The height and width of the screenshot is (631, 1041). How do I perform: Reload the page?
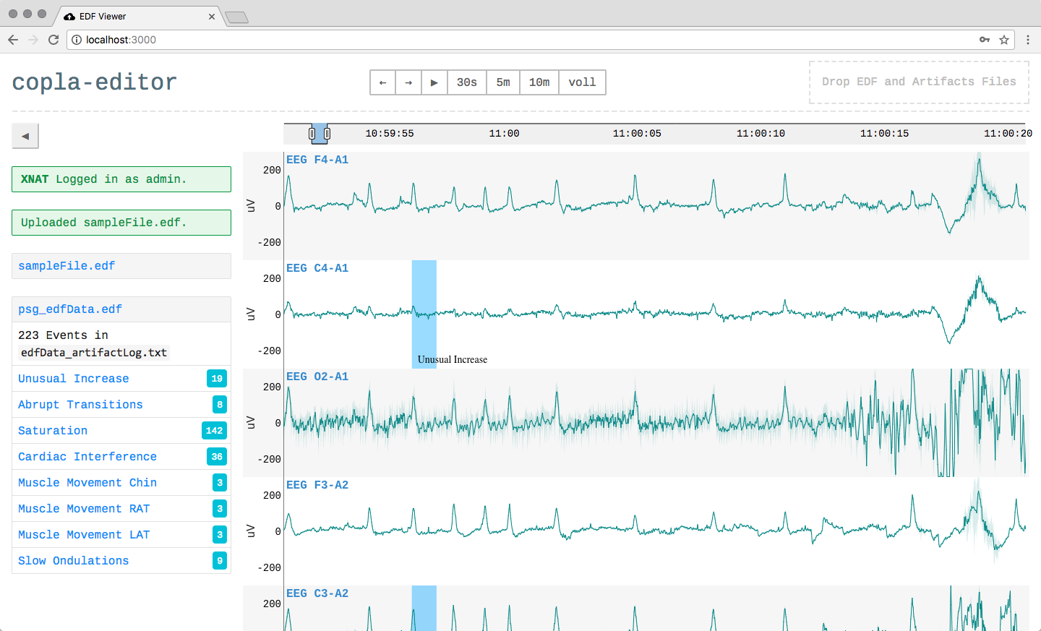click(x=53, y=40)
